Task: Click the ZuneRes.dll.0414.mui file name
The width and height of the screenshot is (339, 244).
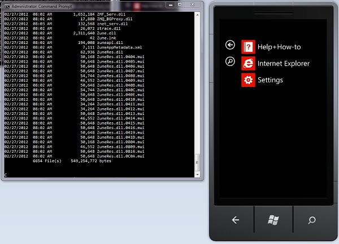Action: [x=121, y=118]
